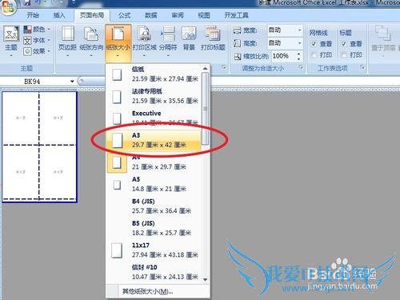Screen dimensions: 400x300
Task: Toggle 网格线 打印 checkbox
Action: 314,55
